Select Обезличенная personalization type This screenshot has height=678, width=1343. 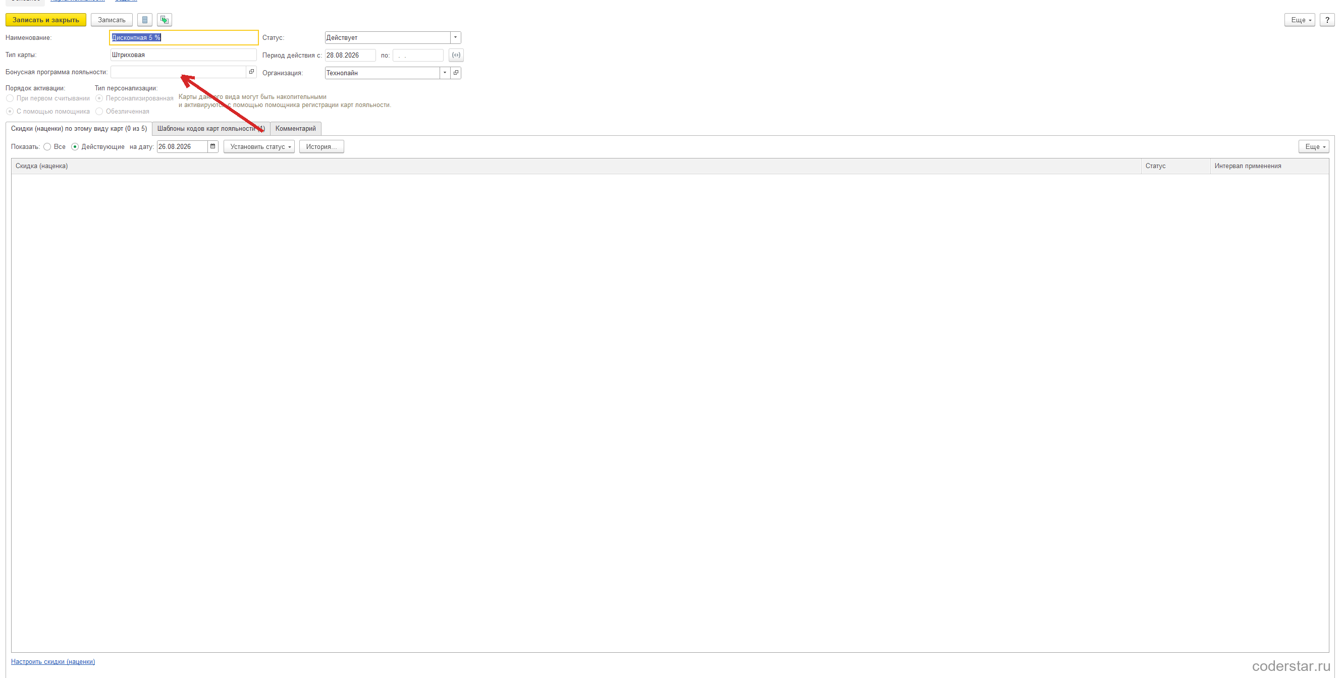99,112
